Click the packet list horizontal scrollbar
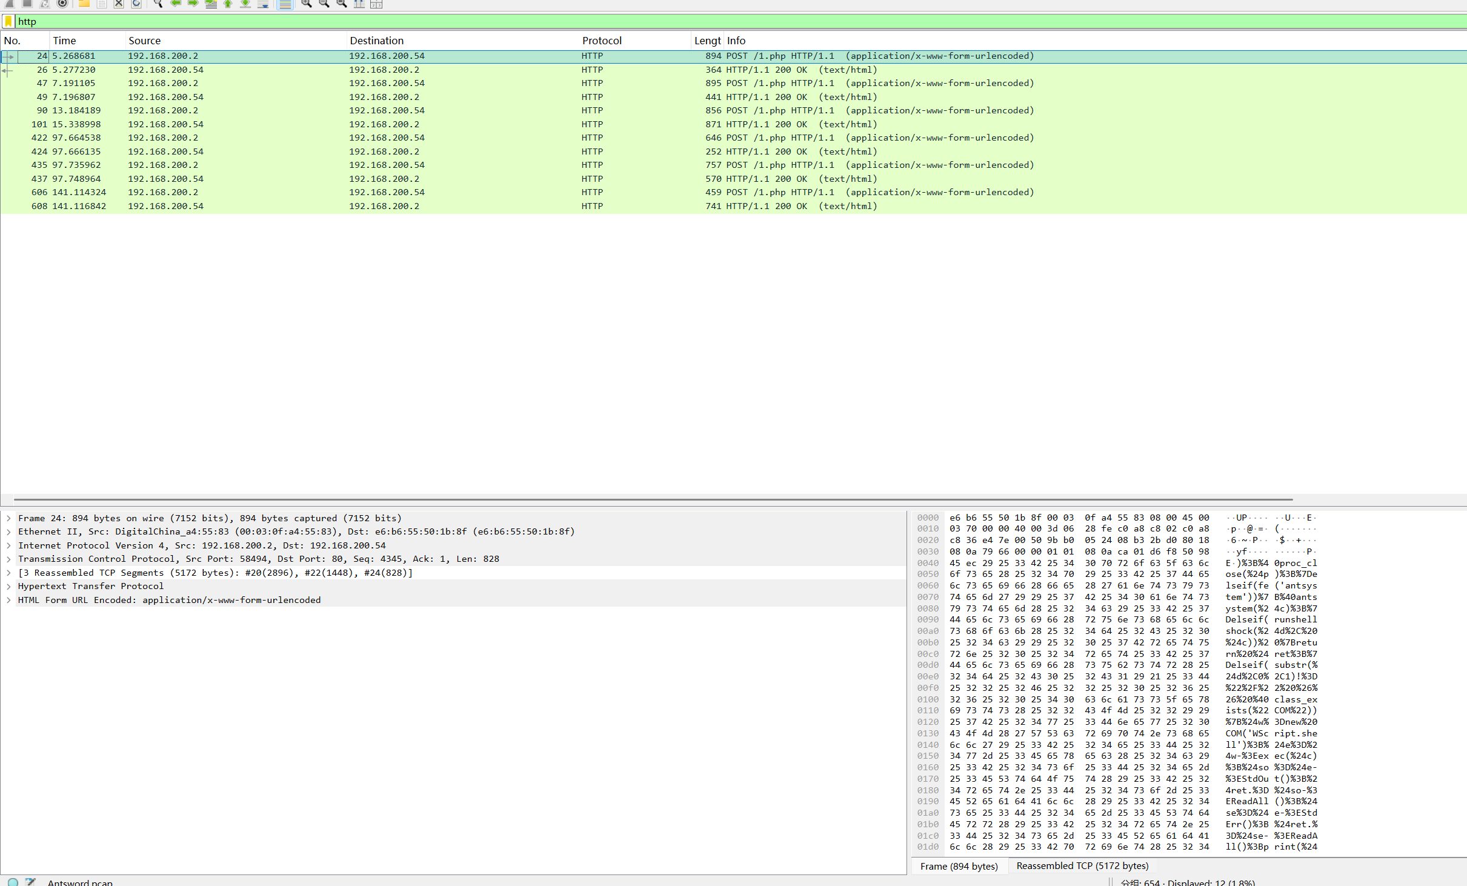This screenshot has height=886, width=1467. [653, 500]
